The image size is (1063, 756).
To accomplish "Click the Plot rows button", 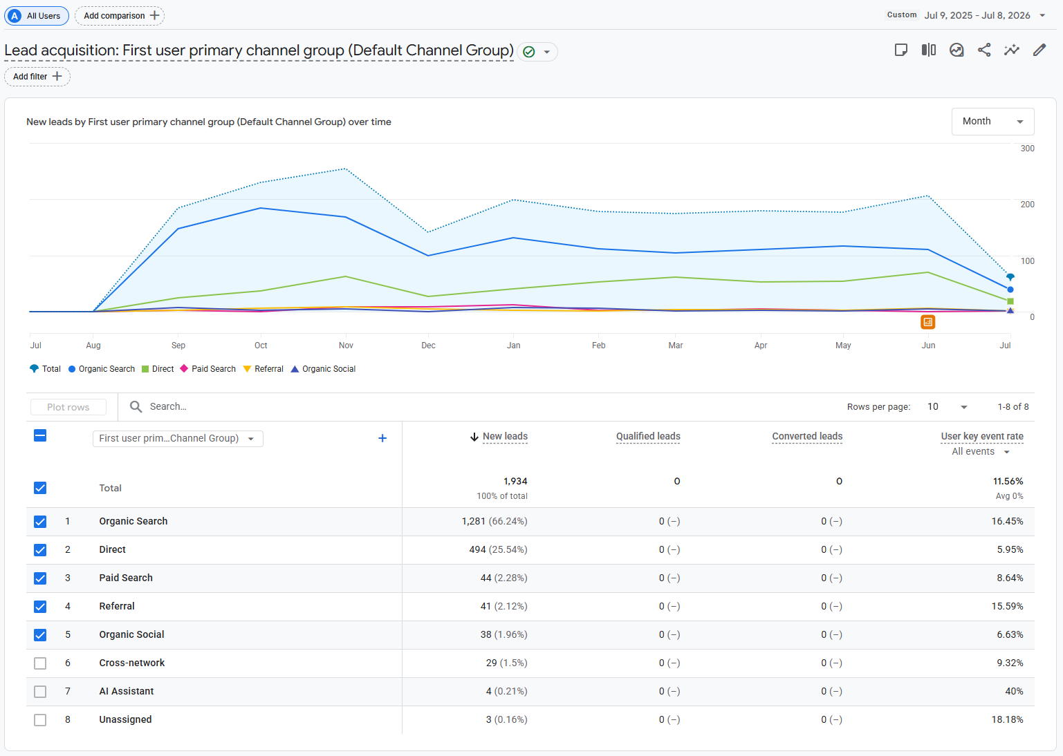I will tap(68, 407).
